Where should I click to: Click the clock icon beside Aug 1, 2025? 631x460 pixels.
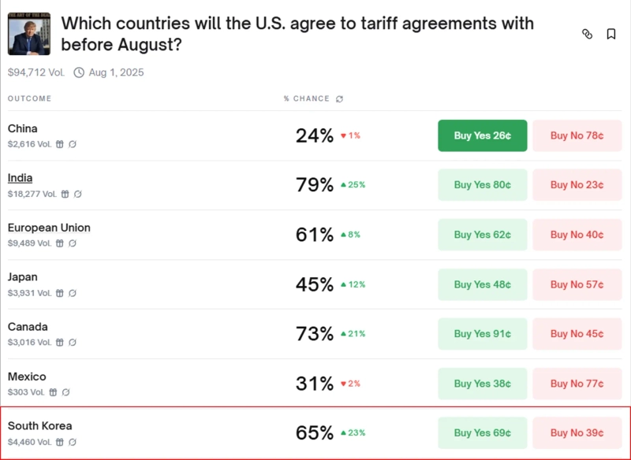[x=79, y=72]
